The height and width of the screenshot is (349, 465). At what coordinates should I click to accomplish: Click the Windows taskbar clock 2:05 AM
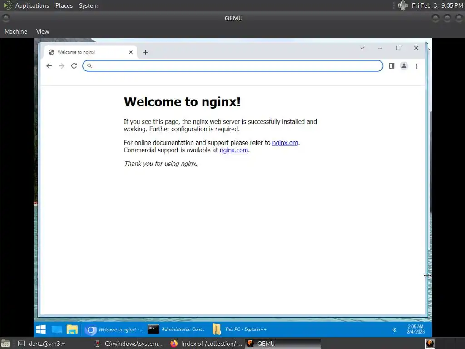click(x=416, y=329)
